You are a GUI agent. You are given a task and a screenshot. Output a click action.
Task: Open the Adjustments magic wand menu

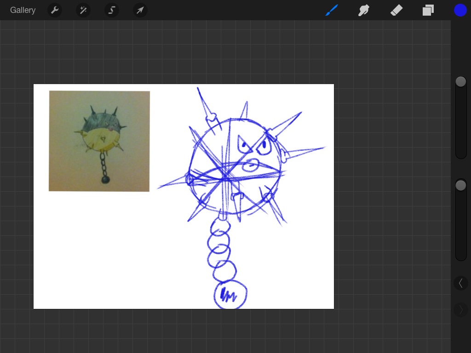pos(83,10)
